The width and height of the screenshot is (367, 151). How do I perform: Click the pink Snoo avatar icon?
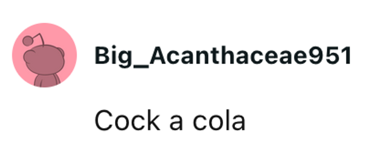tap(45, 55)
